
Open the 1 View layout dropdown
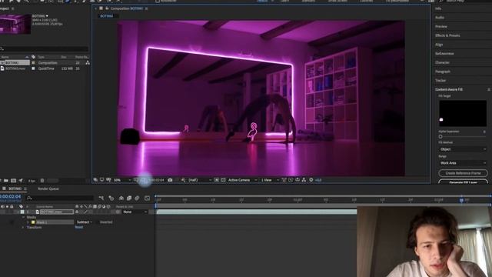point(270,180)
